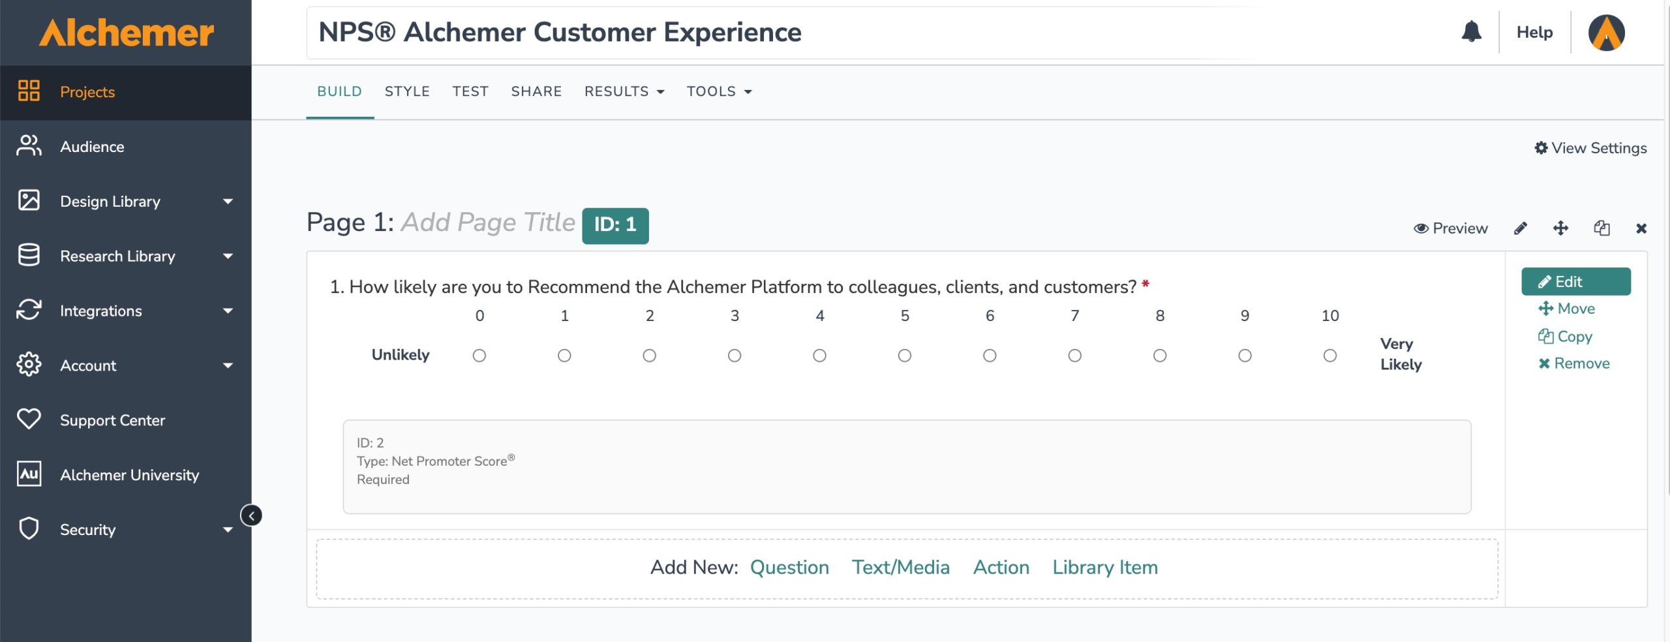The image size is (1670, 642).
Task: Expand the Results dropdown menu
Action: 624,91
